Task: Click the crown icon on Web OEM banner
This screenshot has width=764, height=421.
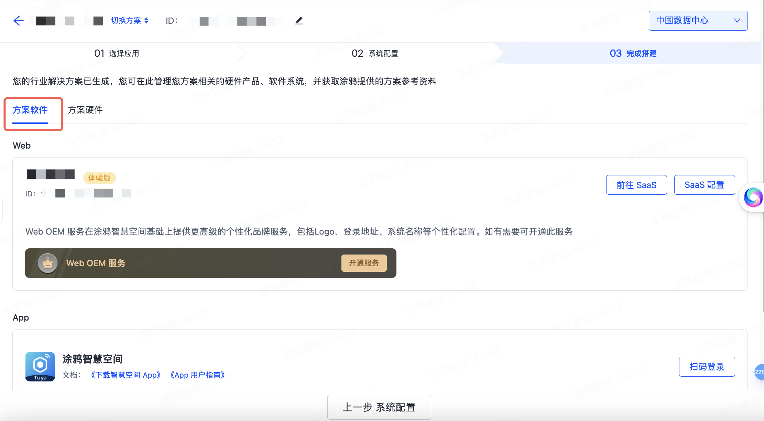Action: [48, 263]
